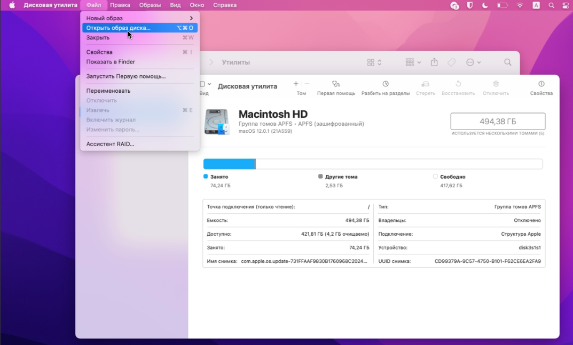Click the blue used portion of storage bar
Viewport: 573px width, 345px height.
coord(229,164)
